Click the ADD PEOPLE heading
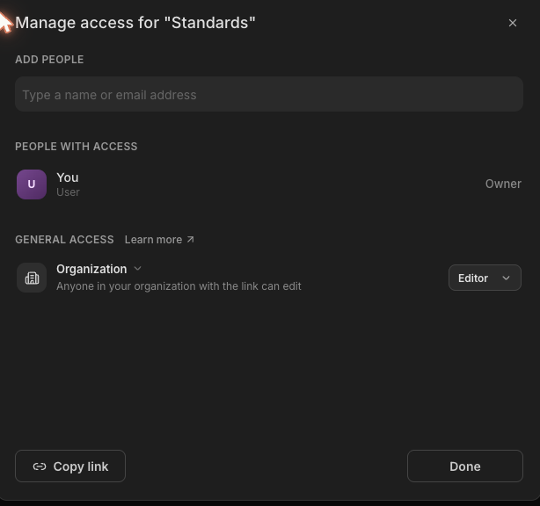The image size is (540, 506). click(49, 60)
